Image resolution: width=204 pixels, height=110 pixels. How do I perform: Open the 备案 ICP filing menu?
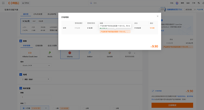(188, 3)
